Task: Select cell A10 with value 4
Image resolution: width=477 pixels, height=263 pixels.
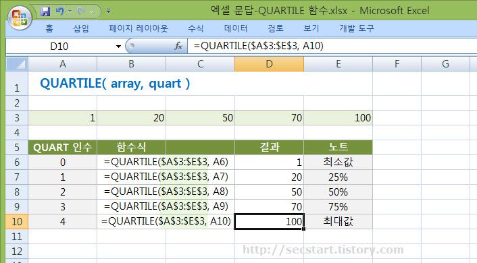Action: tap(63, 222)
